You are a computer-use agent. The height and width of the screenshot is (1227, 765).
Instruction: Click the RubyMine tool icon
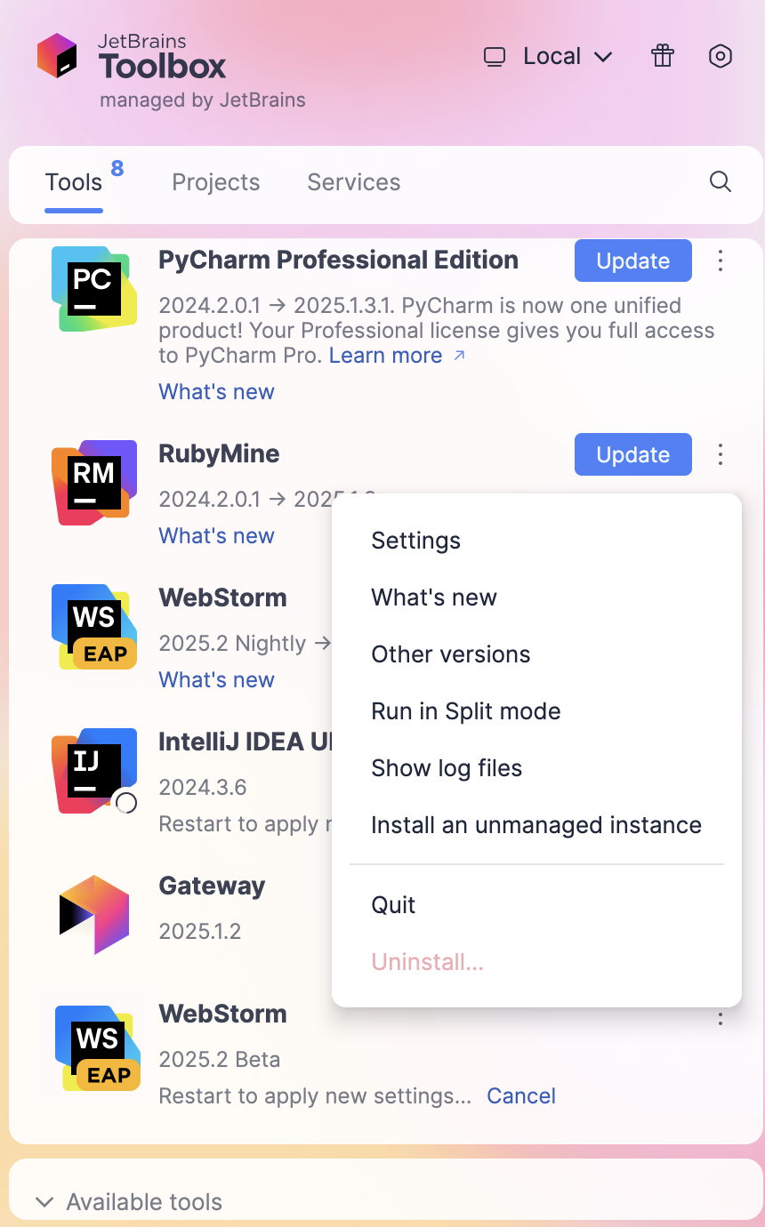(93, 482)
